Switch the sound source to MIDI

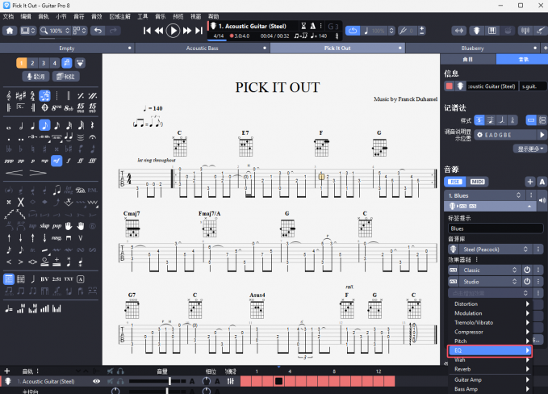[x=478, y=182]
